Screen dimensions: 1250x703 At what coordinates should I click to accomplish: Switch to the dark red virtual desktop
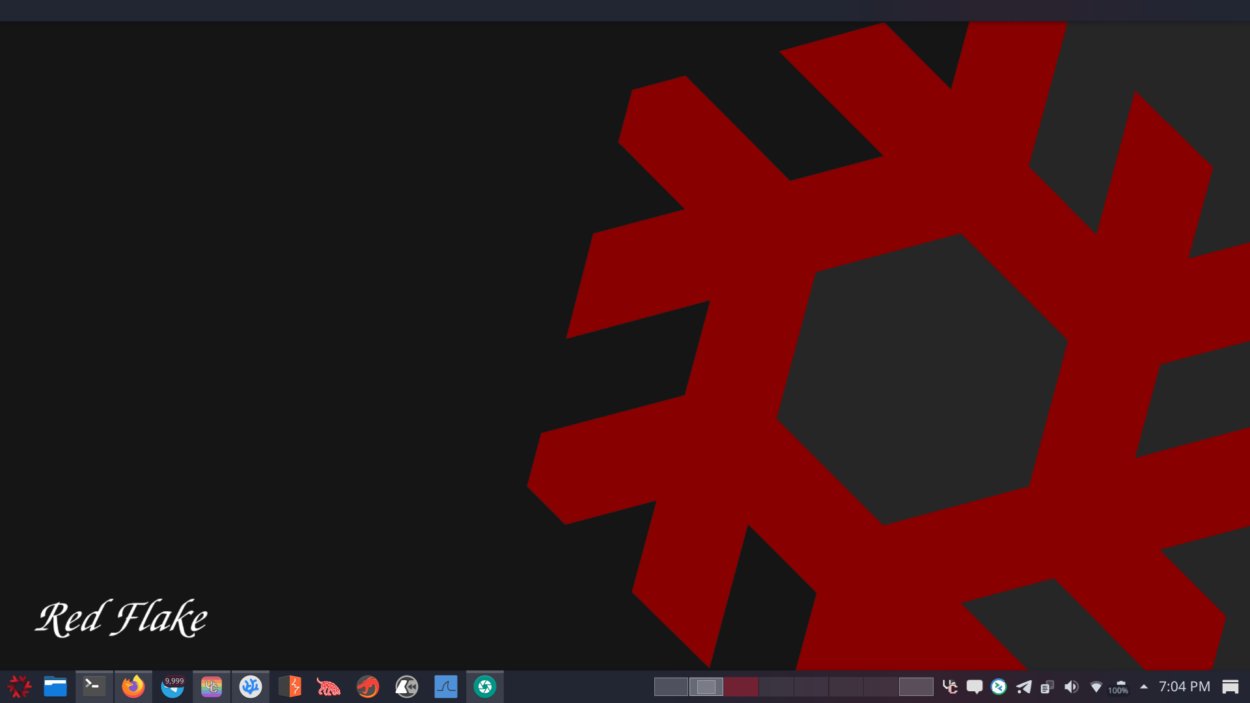click(741, 687)
